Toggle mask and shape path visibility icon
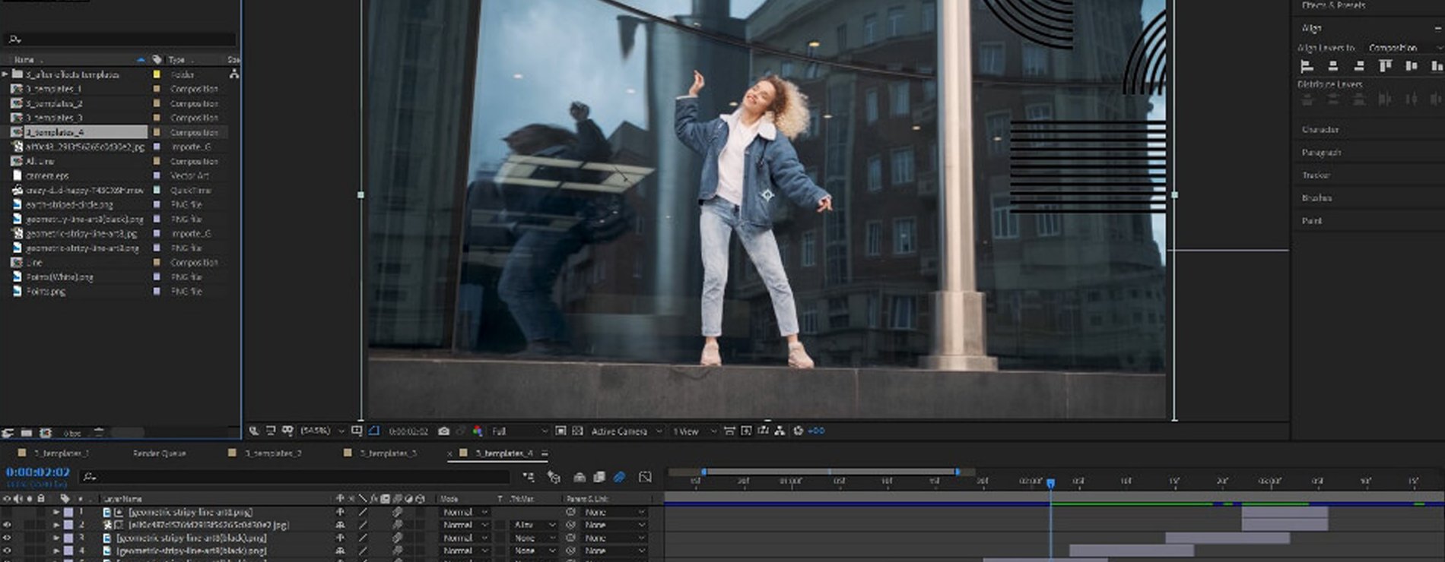The height and width of the screenshot is (562, 1445). 374,431
